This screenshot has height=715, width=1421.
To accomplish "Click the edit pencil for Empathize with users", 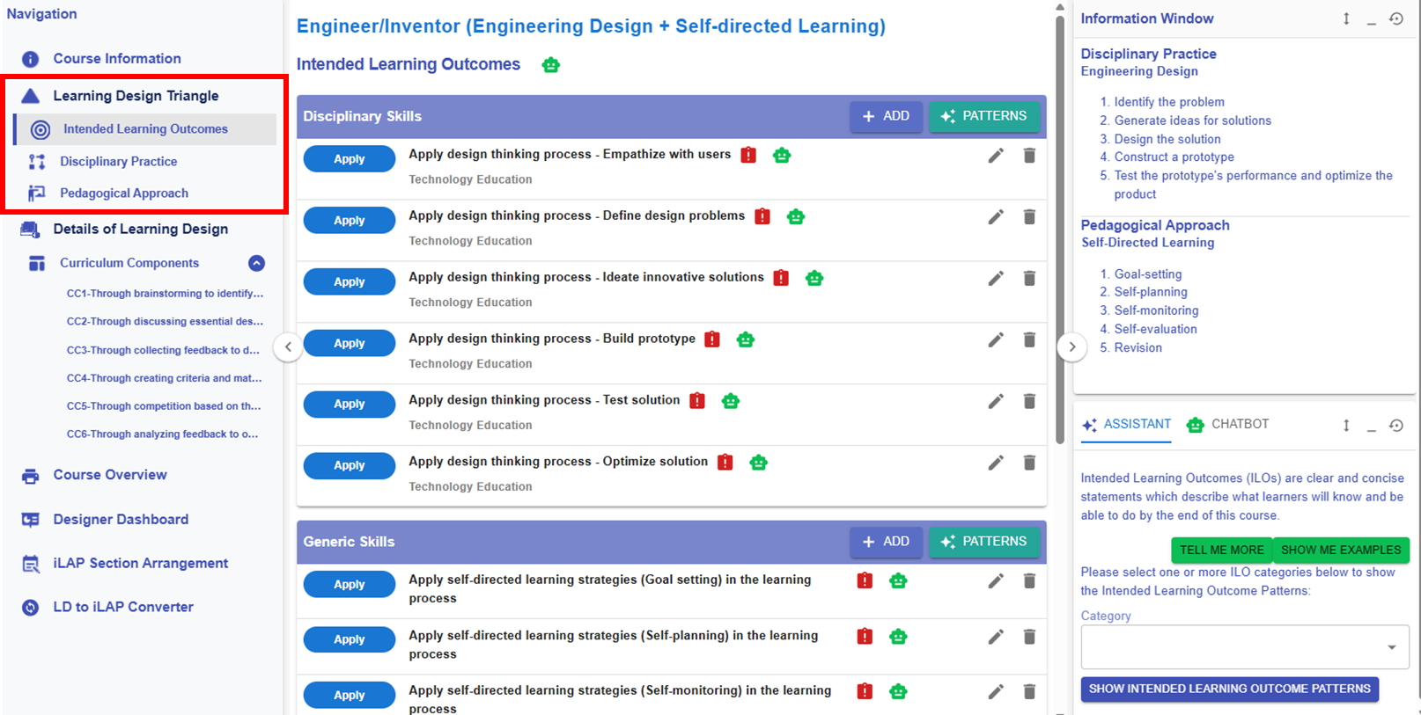I will 995,156.
